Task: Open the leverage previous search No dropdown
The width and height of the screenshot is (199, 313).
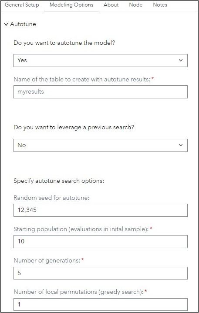Action: pos(101,145)
